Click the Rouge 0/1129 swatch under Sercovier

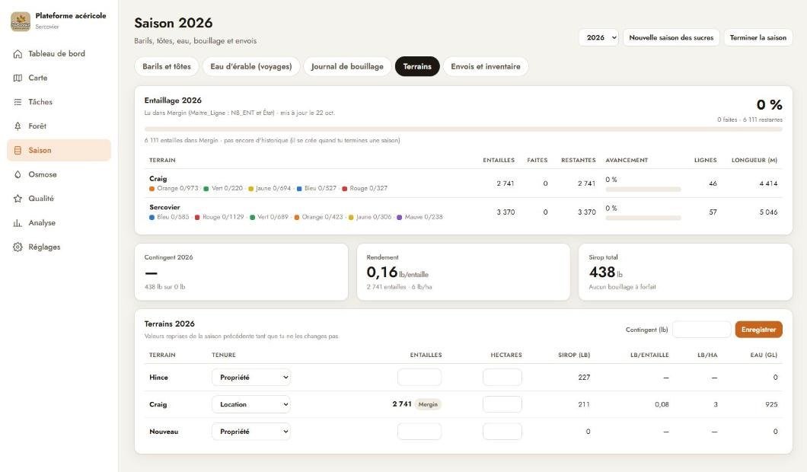[x=197, y=218]
